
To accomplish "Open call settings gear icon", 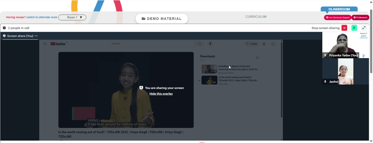I will tap(4, 28).
